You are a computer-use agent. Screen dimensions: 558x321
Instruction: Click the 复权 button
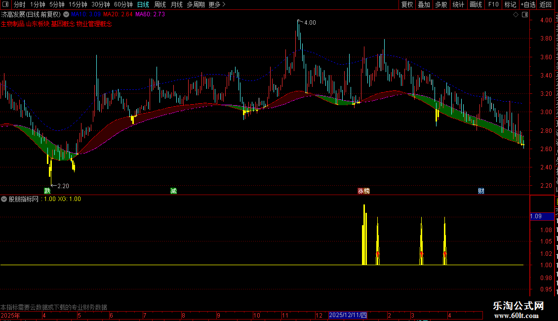[407, 4]
